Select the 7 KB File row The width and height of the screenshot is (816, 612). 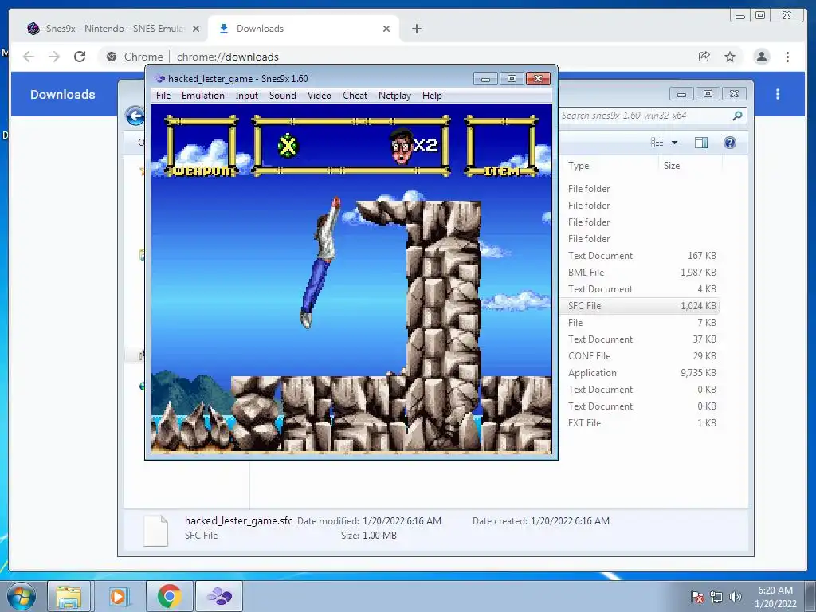pos(640,322)
